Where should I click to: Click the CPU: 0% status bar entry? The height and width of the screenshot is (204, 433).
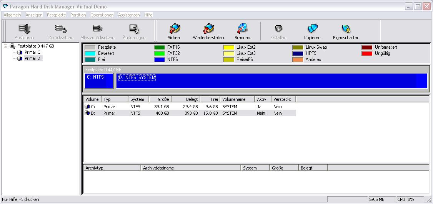click(x=410, y=199)
